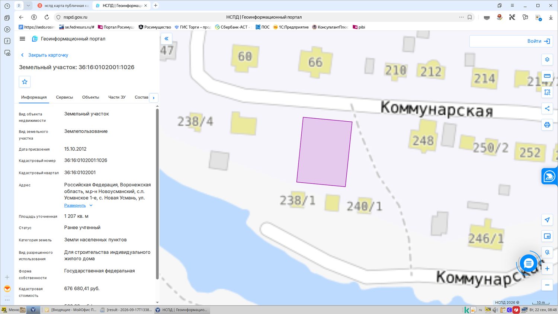Open browser tab groups dropdown arrow
Screen dimensions: 558x314
coord(28,6)
